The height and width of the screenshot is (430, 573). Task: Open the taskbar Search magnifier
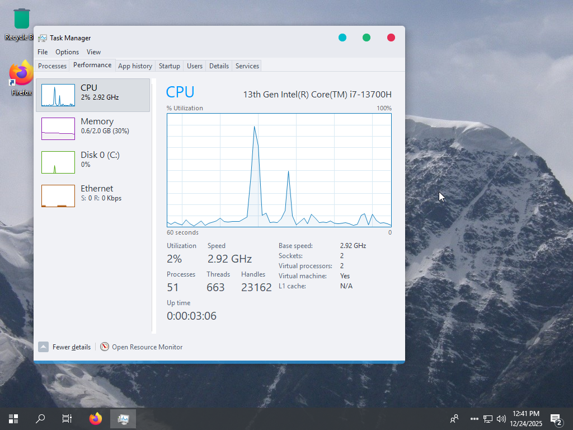pyautogui.click(x=40, y=418)
